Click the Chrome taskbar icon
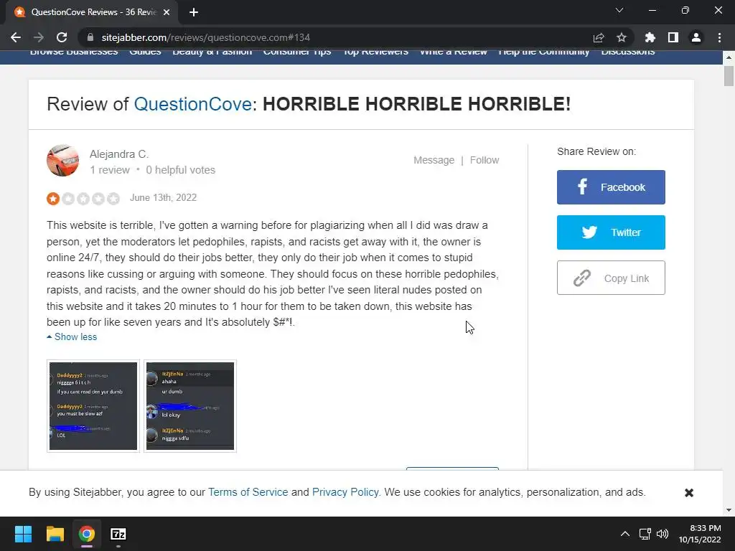Image resolution: width=735 pixels, height=551 pixels. point(87,534)
